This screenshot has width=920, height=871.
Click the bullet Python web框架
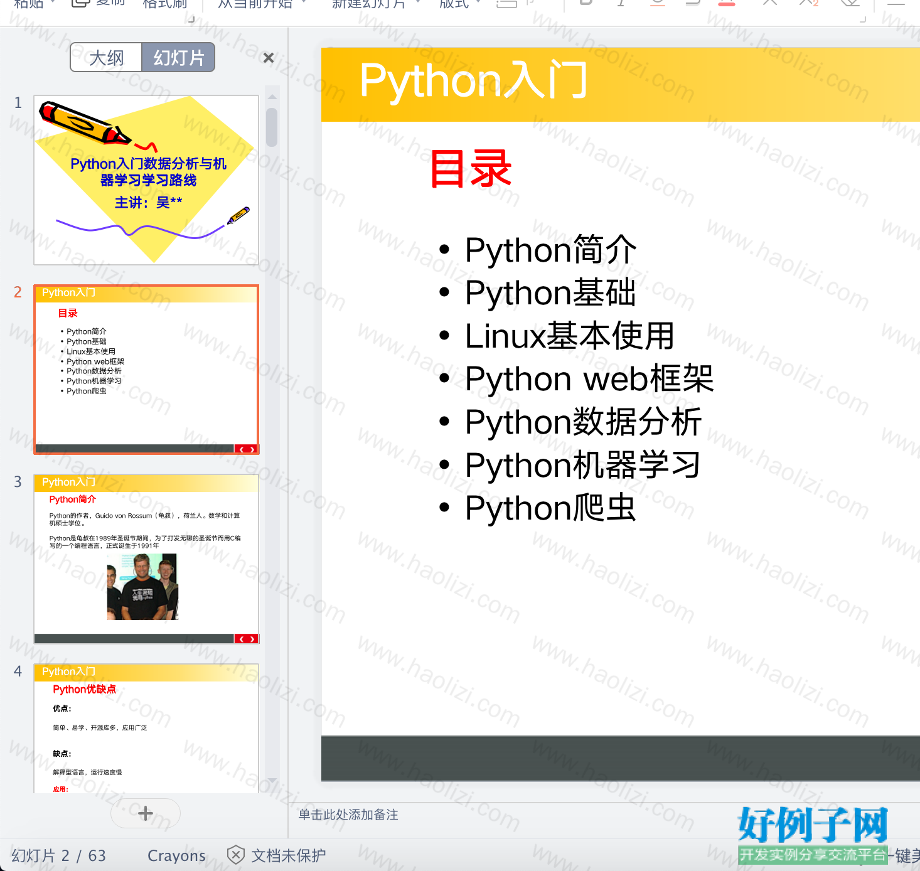coord(589,378)
